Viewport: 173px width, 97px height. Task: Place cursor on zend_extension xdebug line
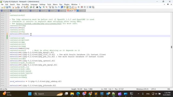tap(35, 81)
